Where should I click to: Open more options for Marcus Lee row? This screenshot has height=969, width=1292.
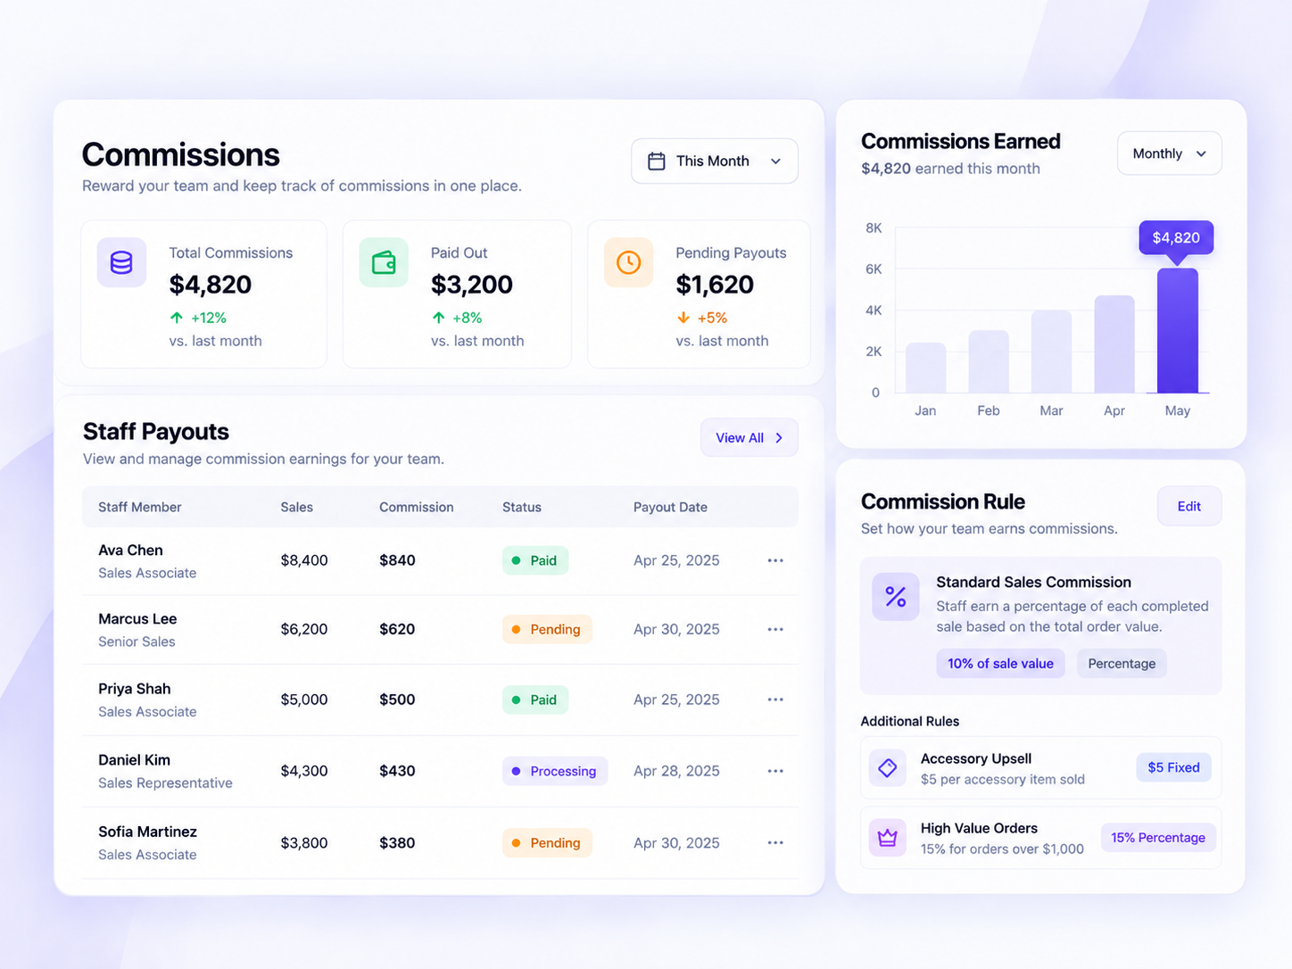(775, 629)
